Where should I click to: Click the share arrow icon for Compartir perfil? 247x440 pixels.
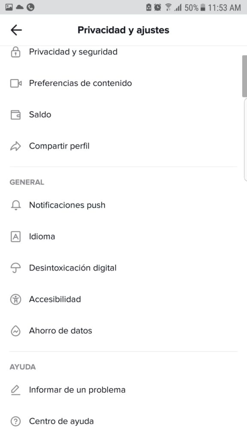15,146
